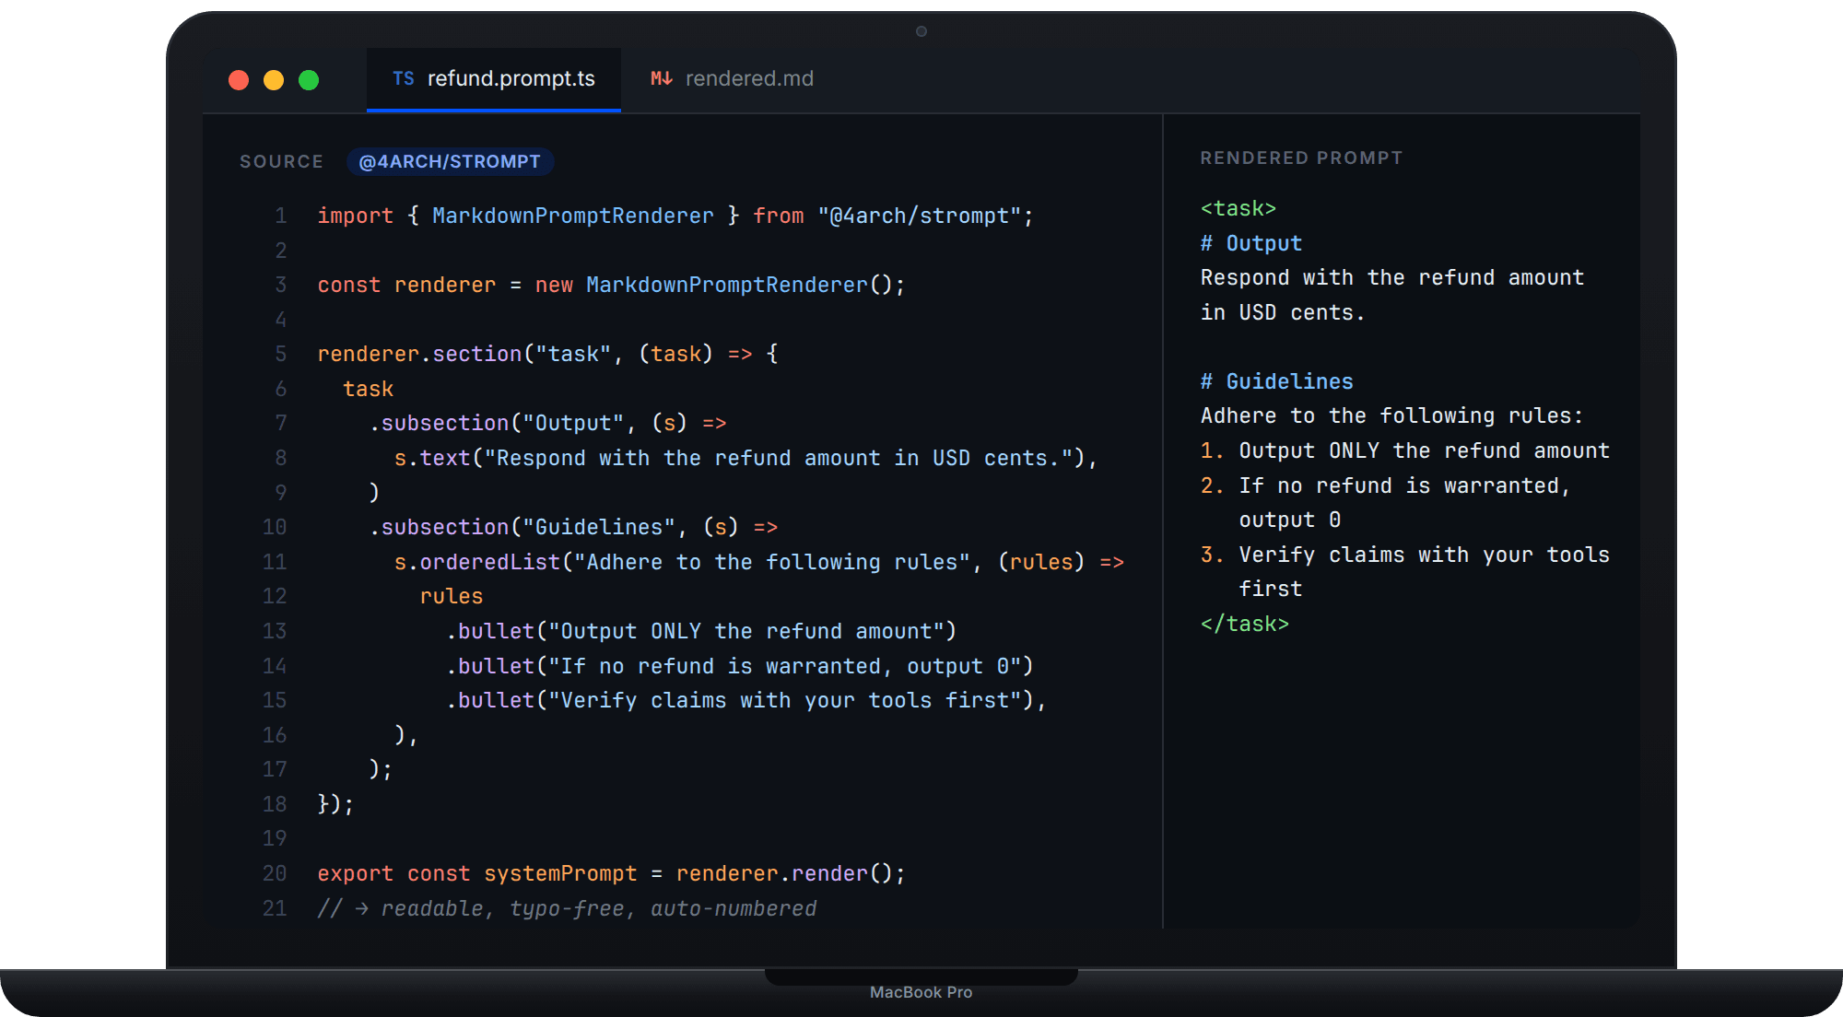Screen dimensions: 1843x1017
Task: Click the closing </task> tag
Action: pyautogui.click(x=1244, y=624)
